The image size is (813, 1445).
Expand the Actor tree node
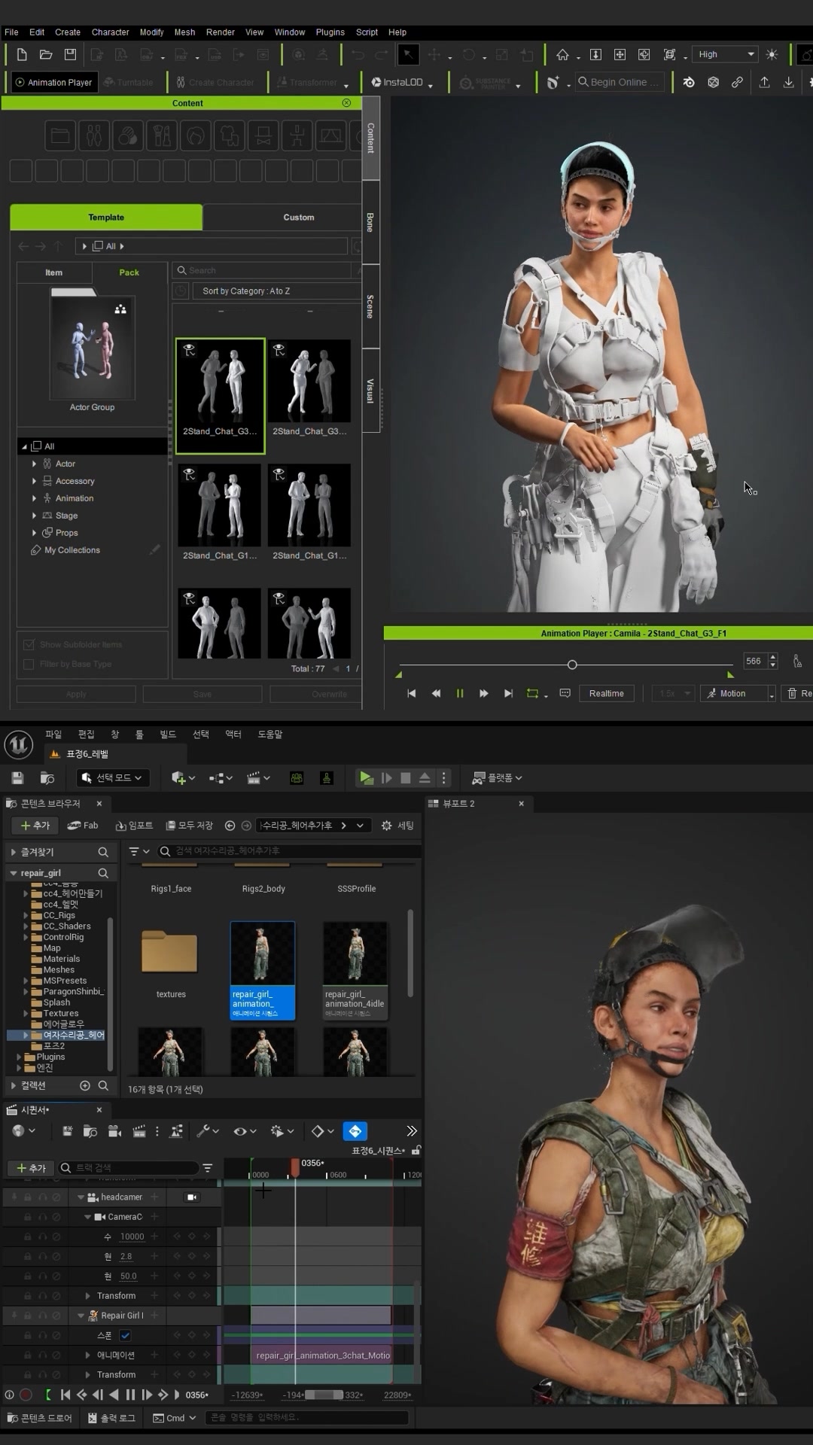34,464
